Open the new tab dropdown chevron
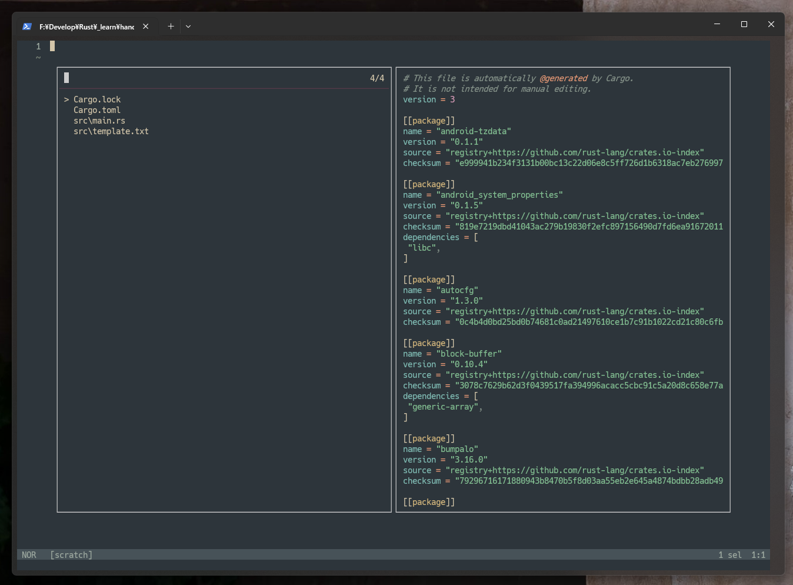Screen dimensions: 793x585 (188, 26)
